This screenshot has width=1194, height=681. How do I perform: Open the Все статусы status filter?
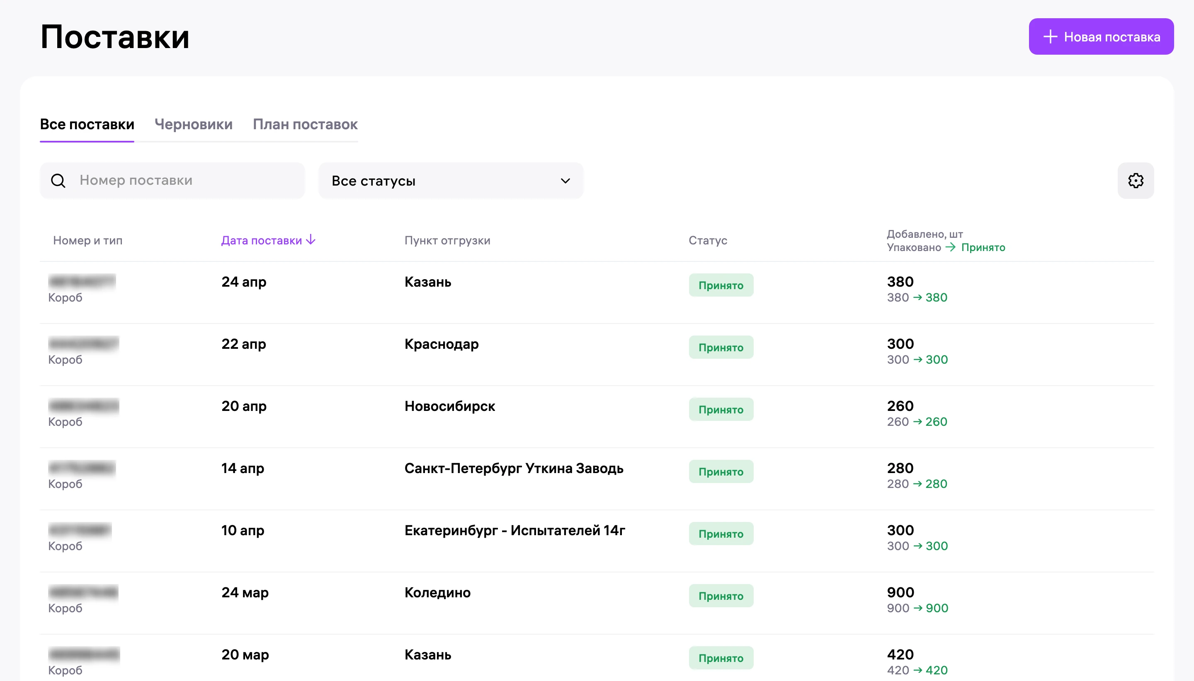[x=451, y=181]
